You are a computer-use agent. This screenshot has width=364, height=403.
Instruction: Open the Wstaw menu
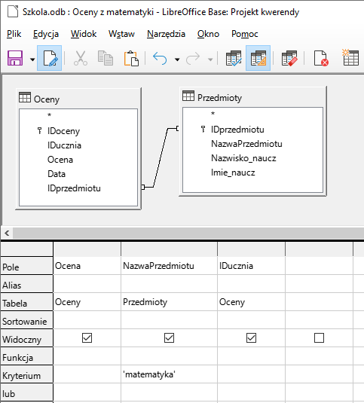(x=121, y=34)
